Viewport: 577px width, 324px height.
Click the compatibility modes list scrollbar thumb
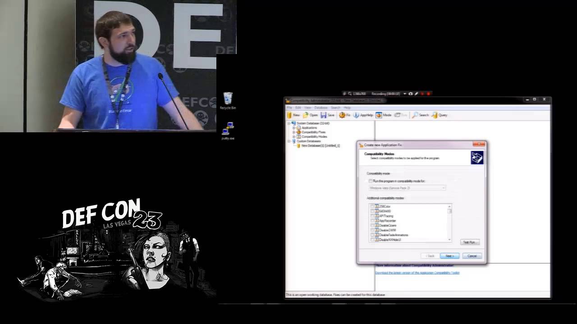coord(449,211)
